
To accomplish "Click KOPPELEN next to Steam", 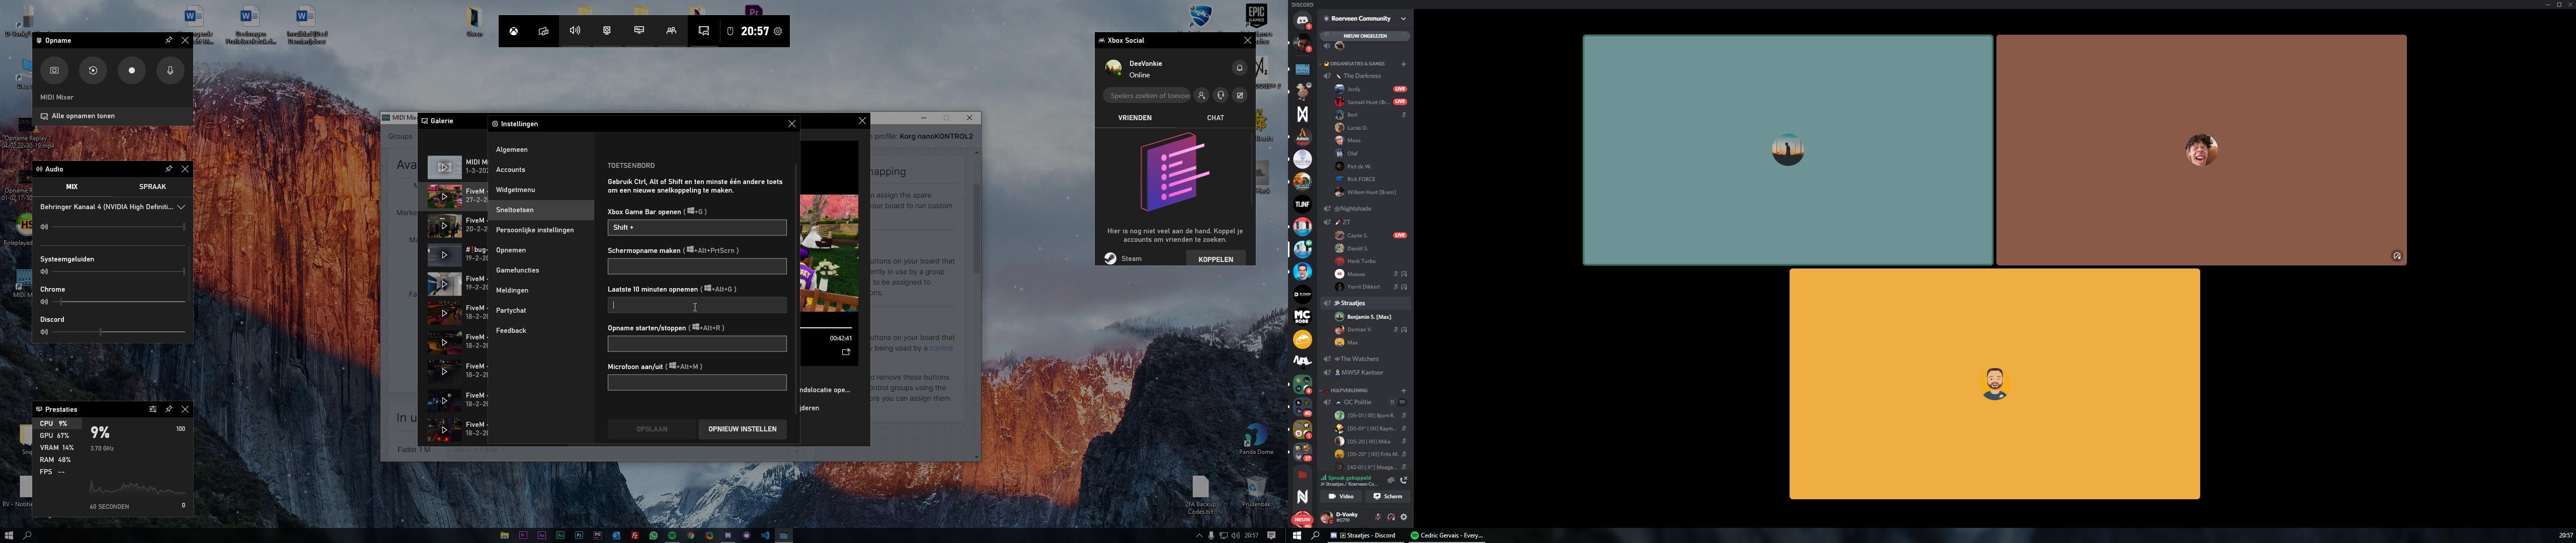I will click(1215, 259).
